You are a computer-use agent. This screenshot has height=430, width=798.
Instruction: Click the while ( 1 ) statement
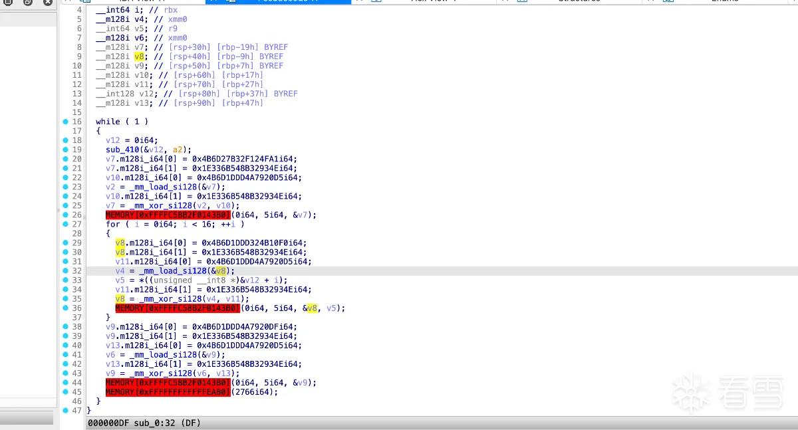122,122
